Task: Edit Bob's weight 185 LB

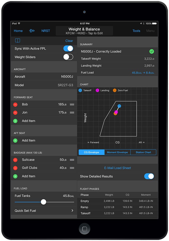Action: (x=62, y=104)
